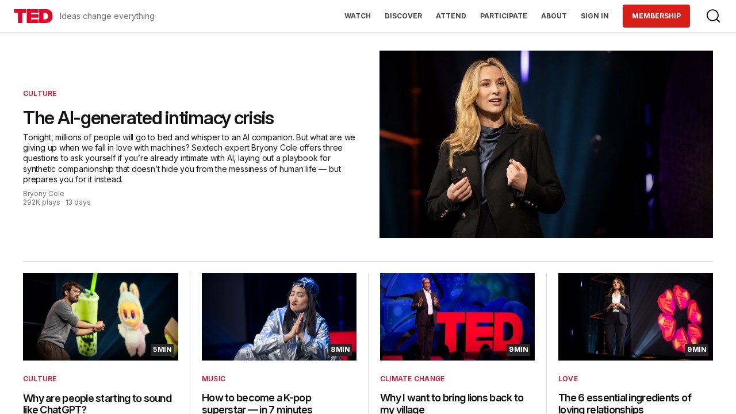Open the search magnifier icon
This screenshot has width=736, height=414.
point(713,16)
